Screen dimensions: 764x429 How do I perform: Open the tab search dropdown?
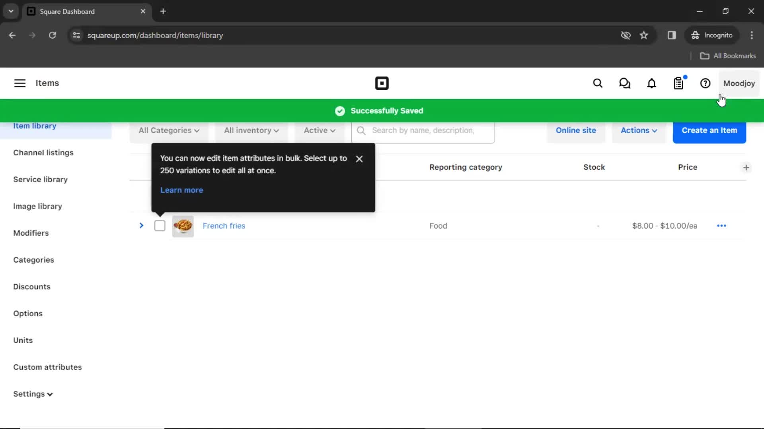point(11,12)
